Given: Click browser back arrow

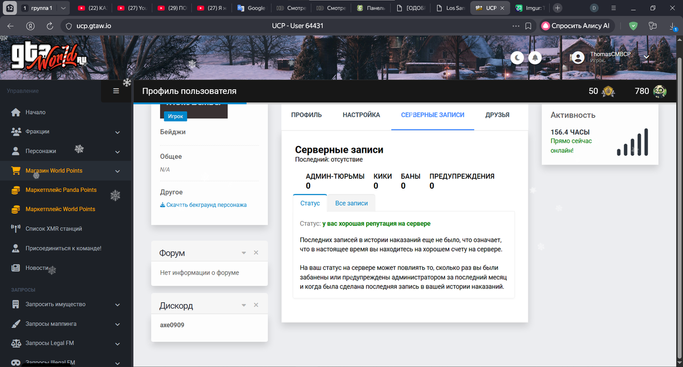Looking at the screenshot, I should [x=11, y=26].
